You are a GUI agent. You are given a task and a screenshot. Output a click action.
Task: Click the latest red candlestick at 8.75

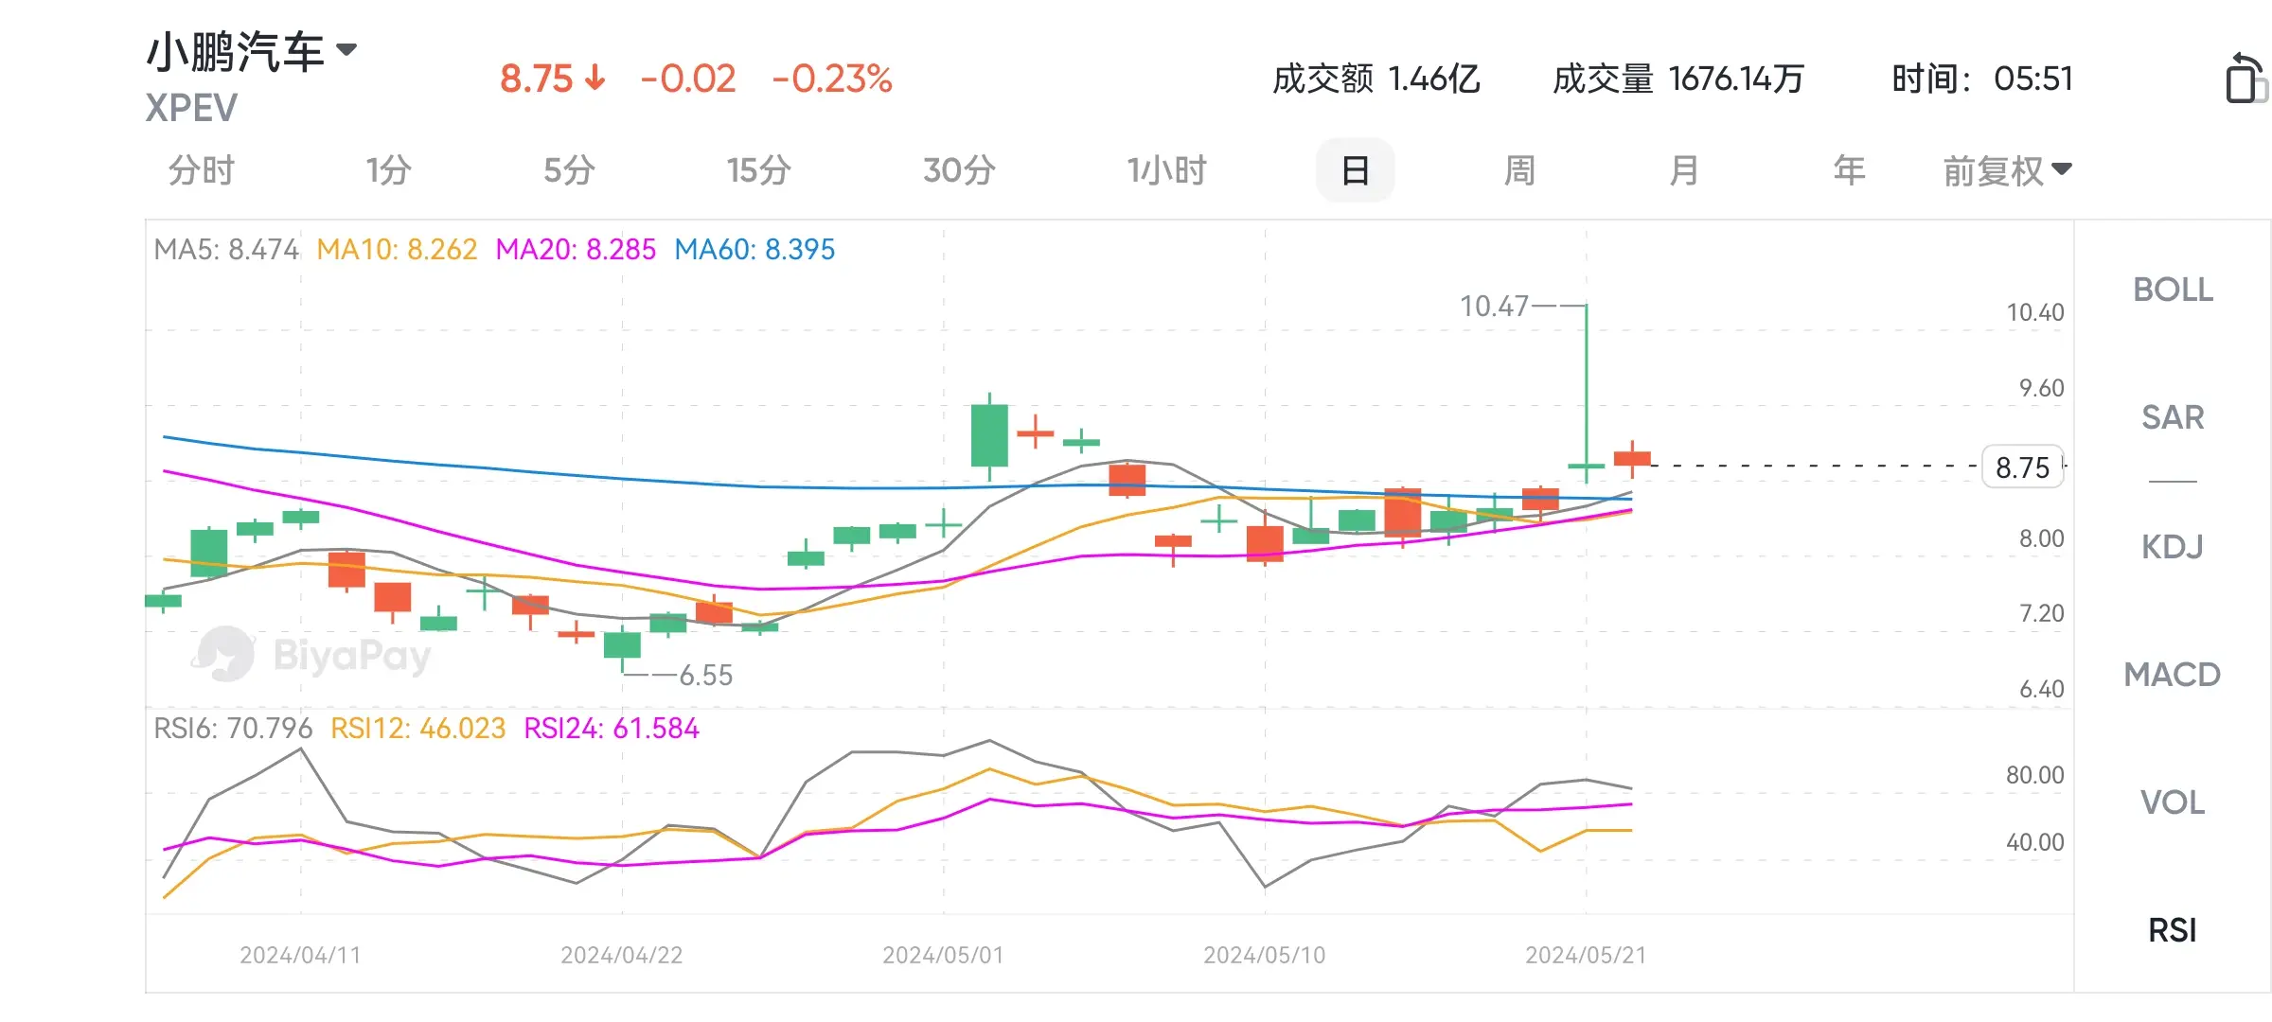[x=1632, y=459]
